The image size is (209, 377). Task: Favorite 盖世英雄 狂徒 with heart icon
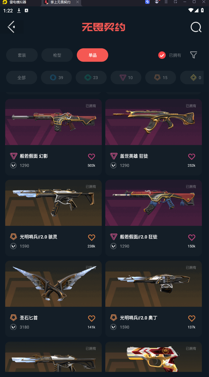pos(192,157)
